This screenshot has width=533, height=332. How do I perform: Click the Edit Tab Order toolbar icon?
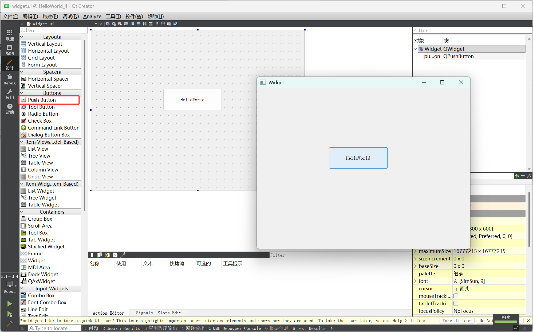126,24
